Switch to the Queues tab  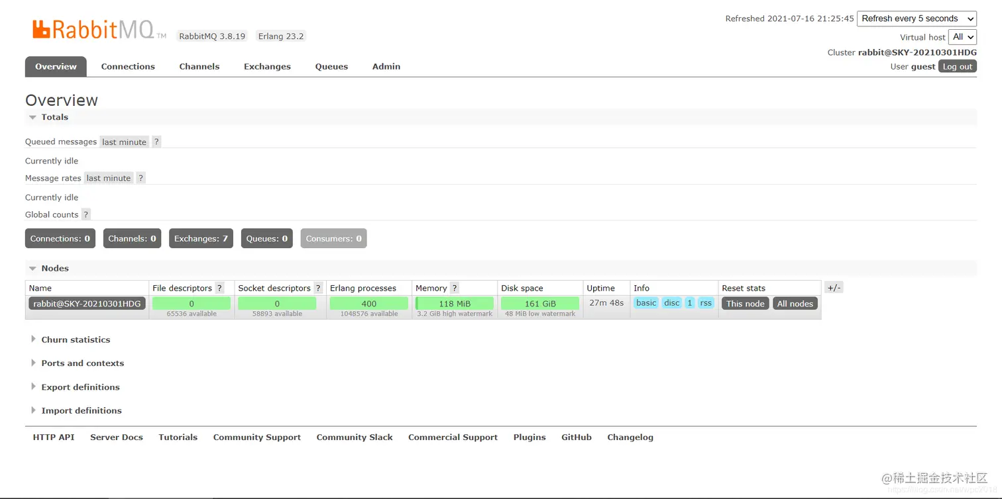click(331, 66)
